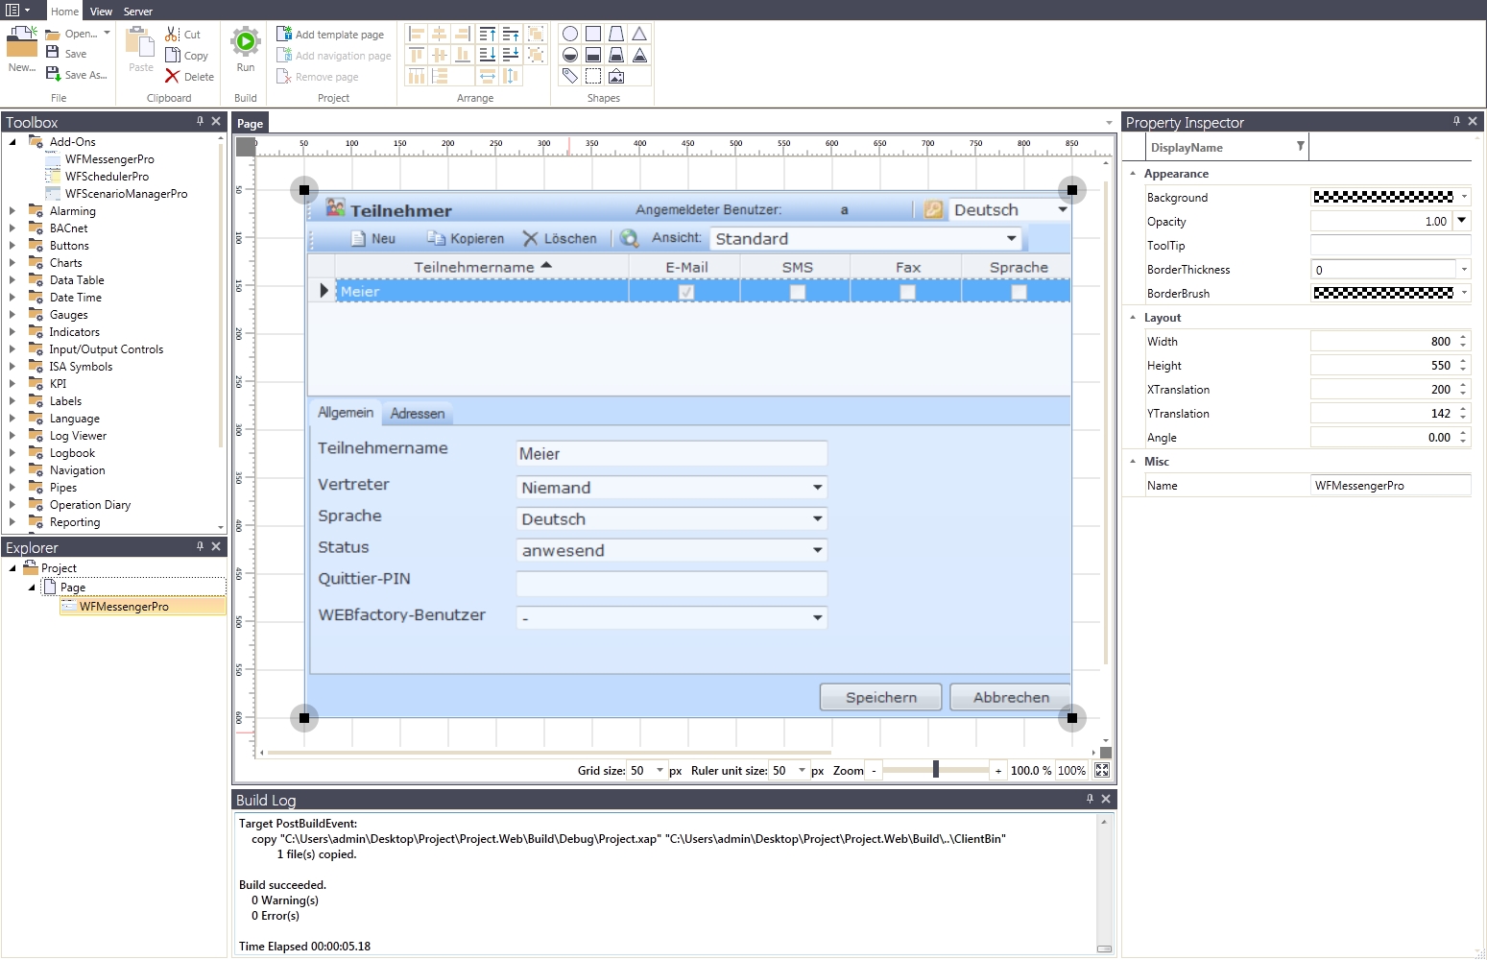Toggle the E-Mail checkbox for Meier

point(686,292)
